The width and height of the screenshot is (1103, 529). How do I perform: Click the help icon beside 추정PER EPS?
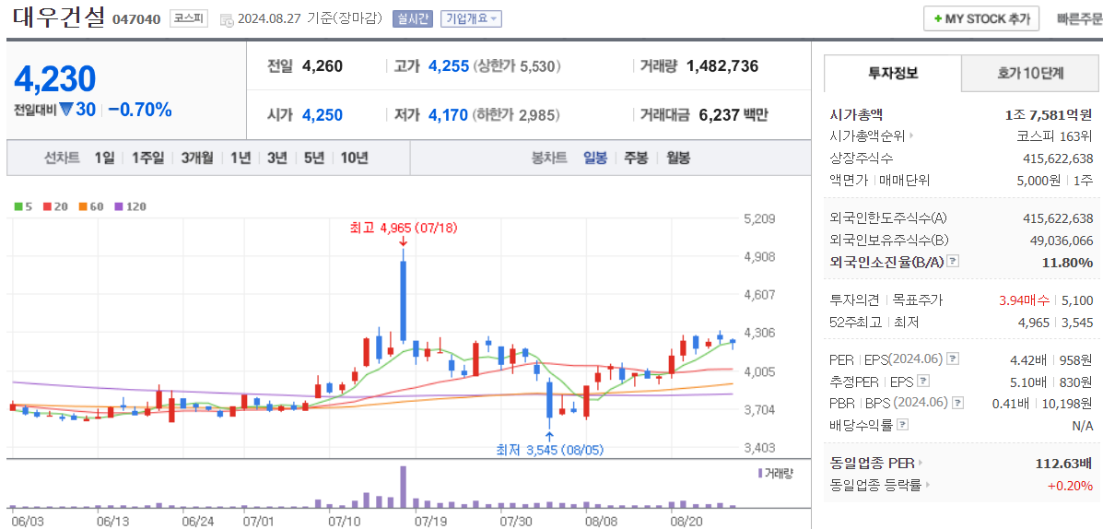(923, 382)
